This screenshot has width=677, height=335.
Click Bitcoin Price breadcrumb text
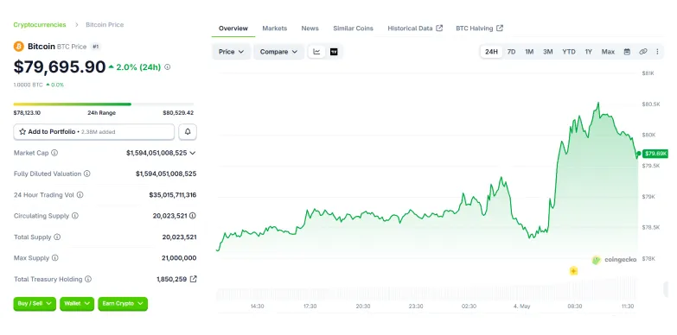coord(105,24)
